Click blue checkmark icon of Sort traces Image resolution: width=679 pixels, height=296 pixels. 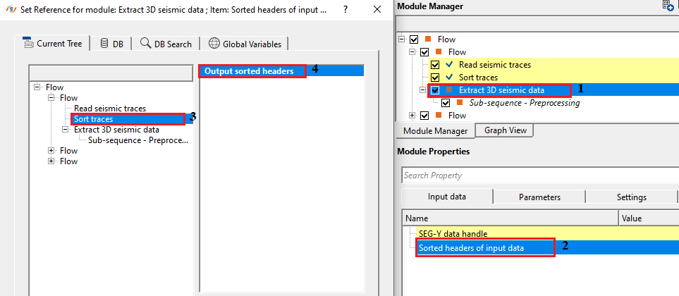pos(449,77)
